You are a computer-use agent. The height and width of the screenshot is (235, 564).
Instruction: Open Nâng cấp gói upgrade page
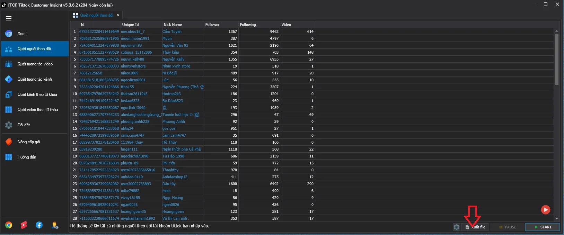click(35, 142)
